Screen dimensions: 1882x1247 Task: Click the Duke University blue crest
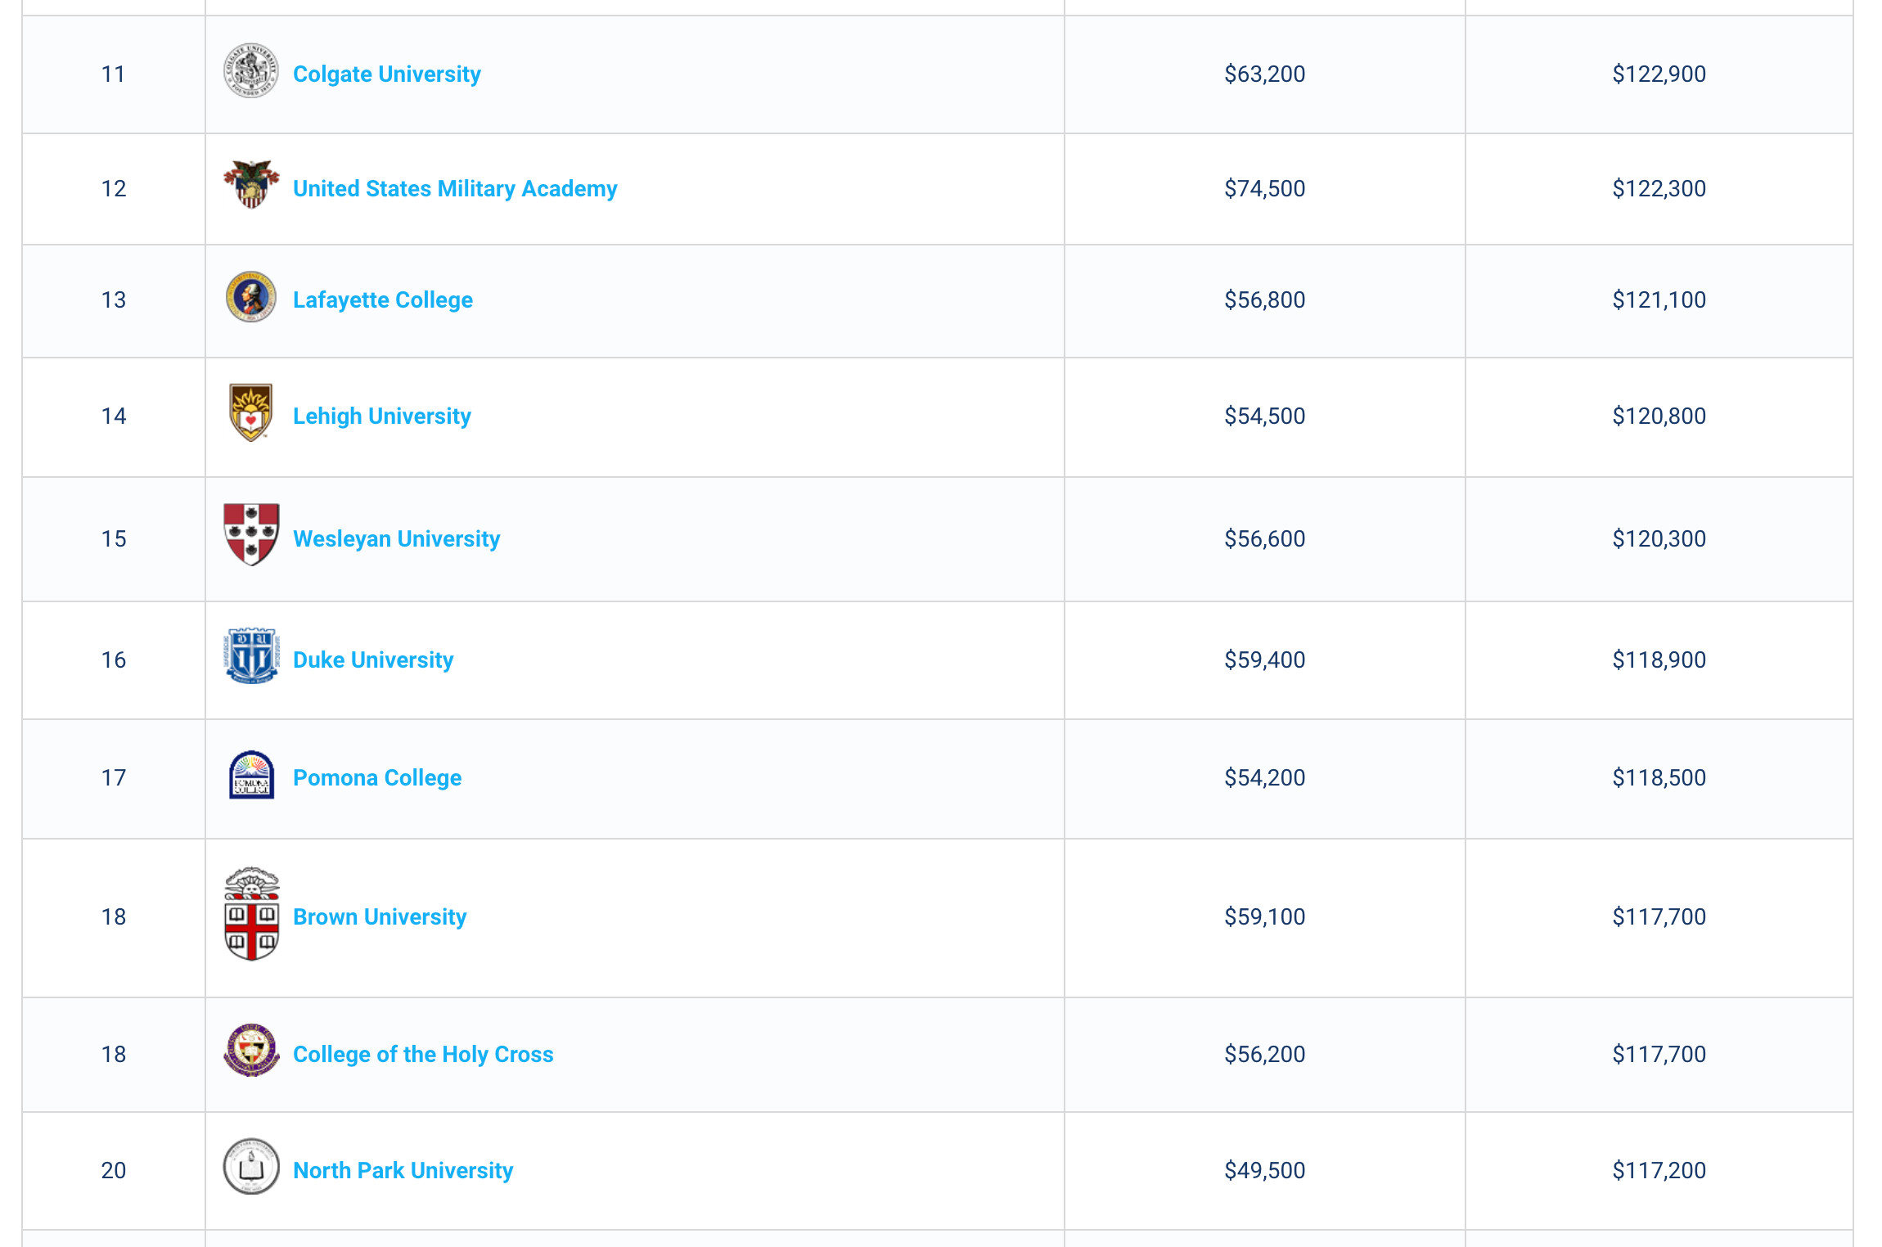[251, 656]
